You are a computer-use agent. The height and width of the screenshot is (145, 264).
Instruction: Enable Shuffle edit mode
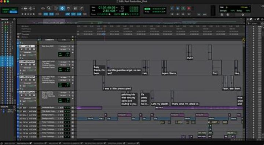pos(6,9)
